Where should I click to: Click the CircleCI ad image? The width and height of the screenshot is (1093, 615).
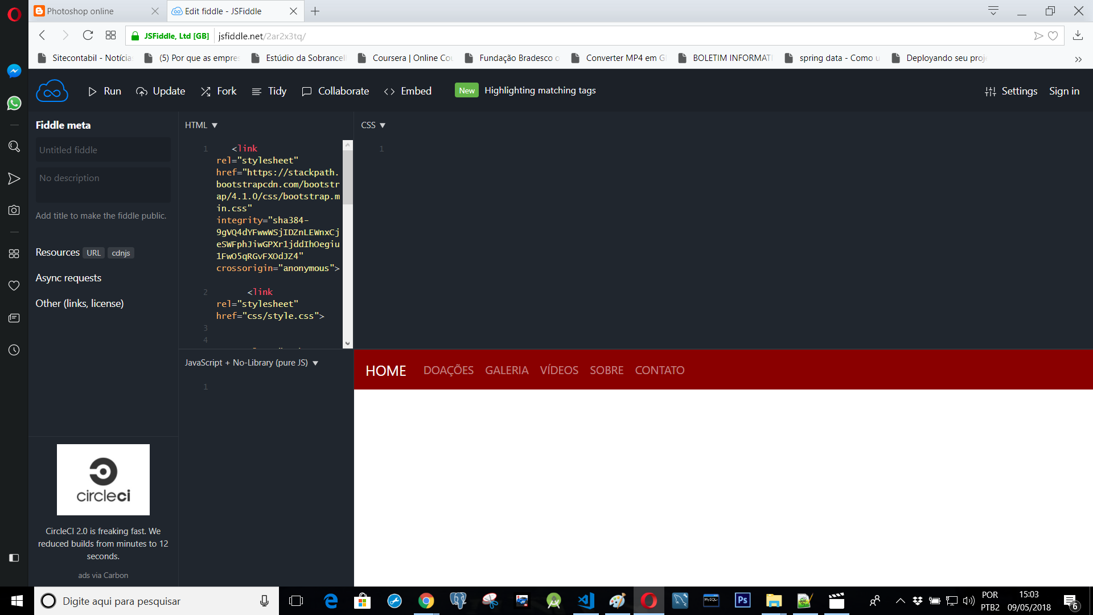(x=103, y=479)
